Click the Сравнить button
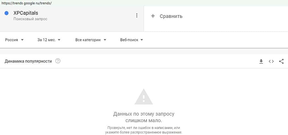The width and height of the screenshot is (288, 135). [x=166, y=16]
